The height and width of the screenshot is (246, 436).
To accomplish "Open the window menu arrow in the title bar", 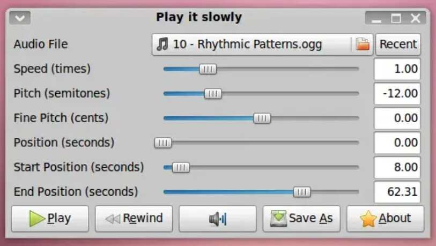I will pyautogui.click(x=20, y=18).
